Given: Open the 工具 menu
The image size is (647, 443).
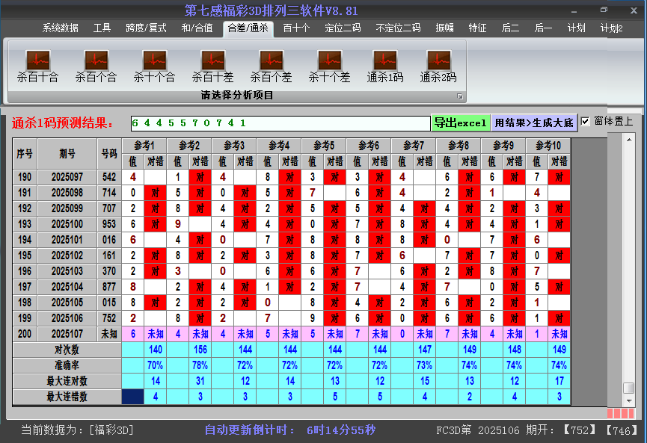Looking at the screenshot, I should pos(102,28).
